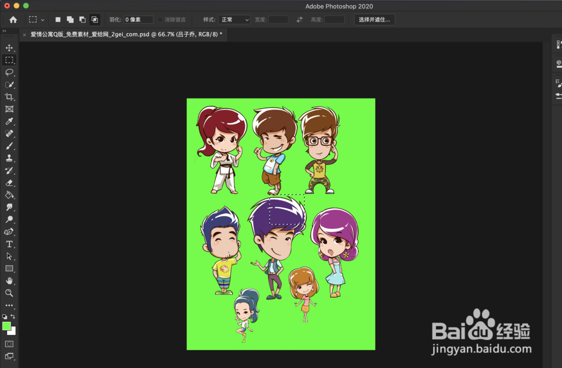The width and height of the screenshot is (562, 368).
Task: Select the Paint Bucket tool
Action: point(9,195)
